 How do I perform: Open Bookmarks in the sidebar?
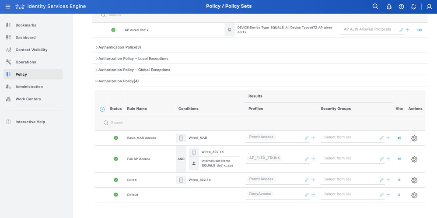tap(33, 25)
